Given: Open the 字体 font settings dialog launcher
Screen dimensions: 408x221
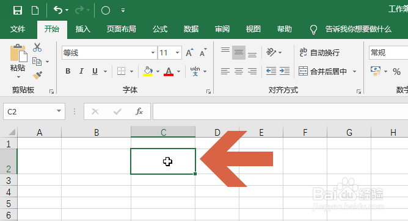Looking at the screenshot, I should tap(208, 91).
